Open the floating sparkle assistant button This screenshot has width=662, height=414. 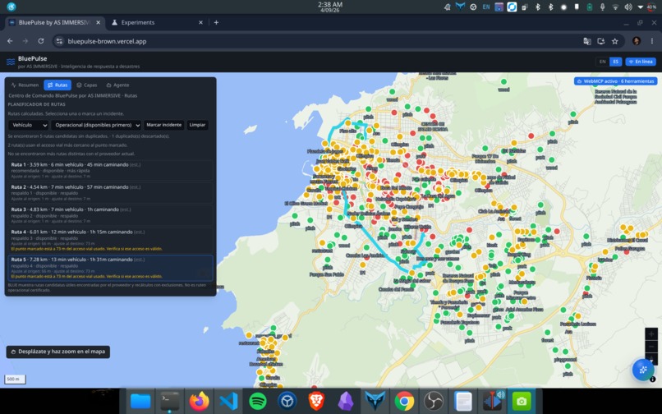point(643,370)
